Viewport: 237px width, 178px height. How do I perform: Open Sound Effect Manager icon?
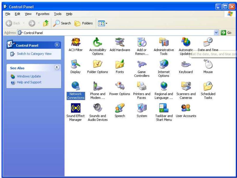[75, 108]
